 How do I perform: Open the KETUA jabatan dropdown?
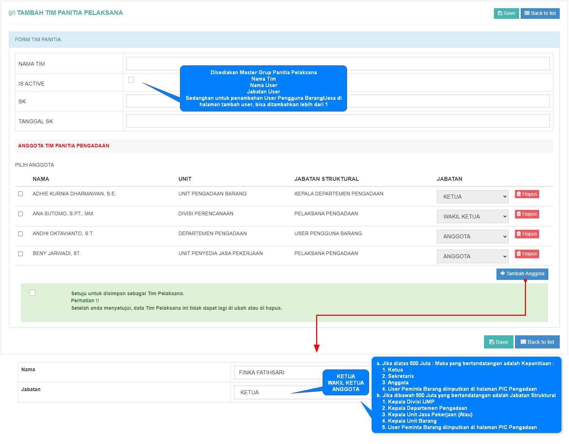[x=472, y=197]
